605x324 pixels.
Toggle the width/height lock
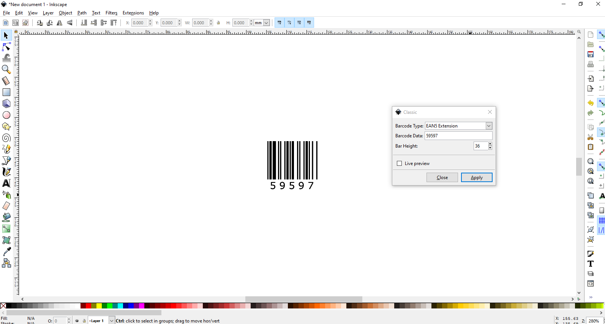218,23
